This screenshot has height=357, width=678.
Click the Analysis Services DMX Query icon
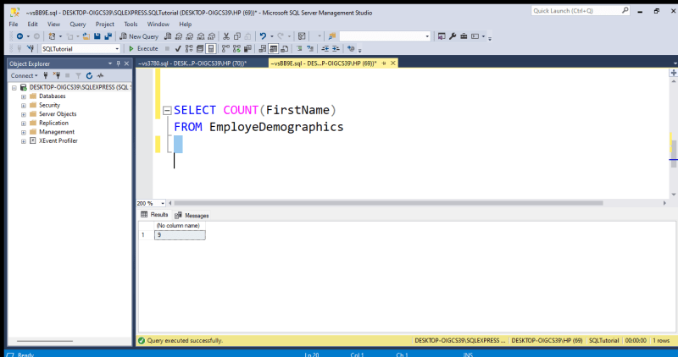pos(189,36)
